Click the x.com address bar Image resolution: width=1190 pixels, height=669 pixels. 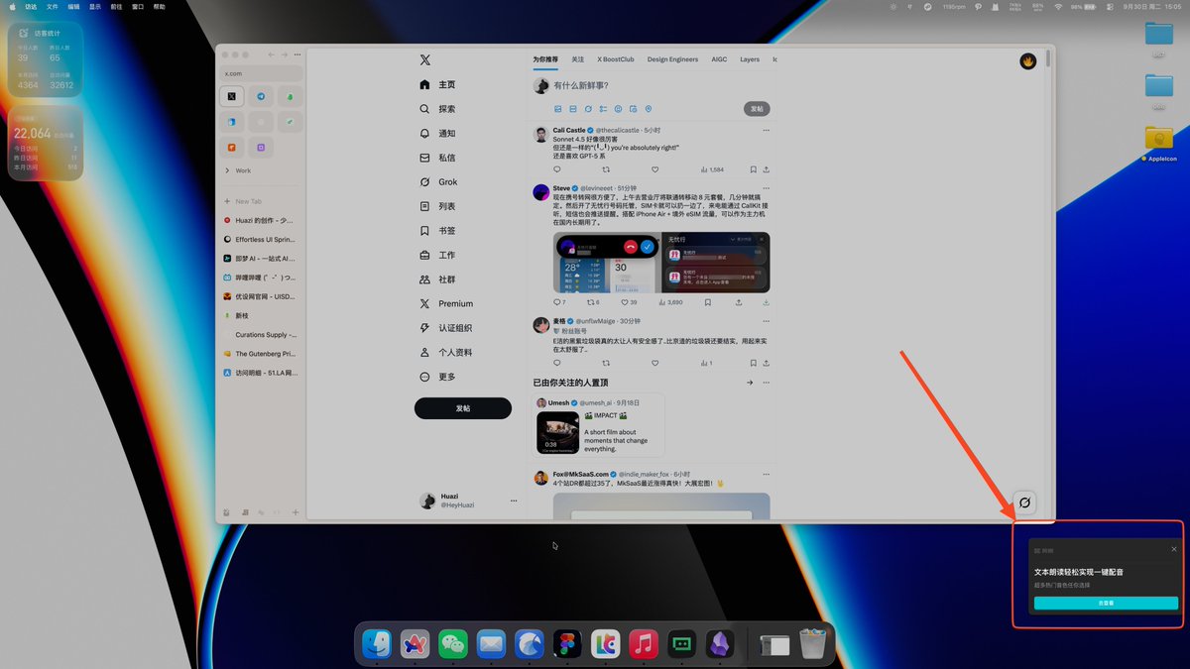click(261, 73)
